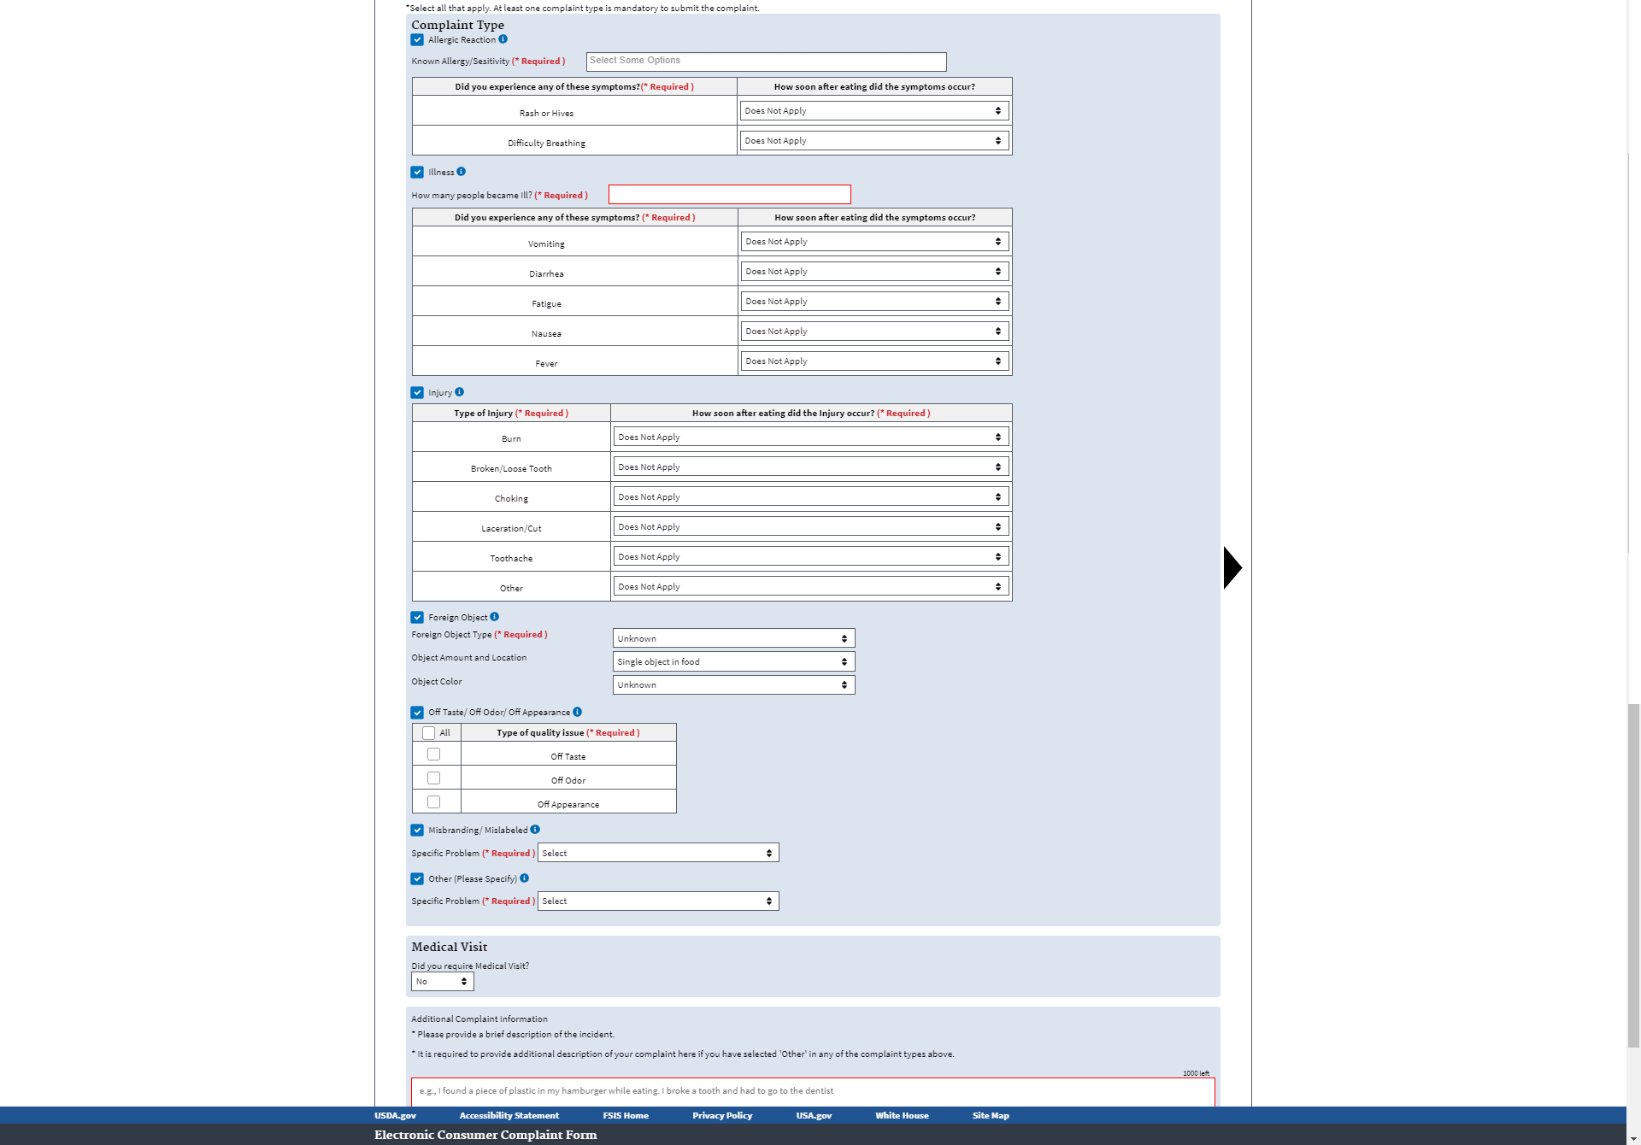Viewport: 1641px width, 1145px height.
Task: Click info icon beside Illness label
Action: [461, 172]
